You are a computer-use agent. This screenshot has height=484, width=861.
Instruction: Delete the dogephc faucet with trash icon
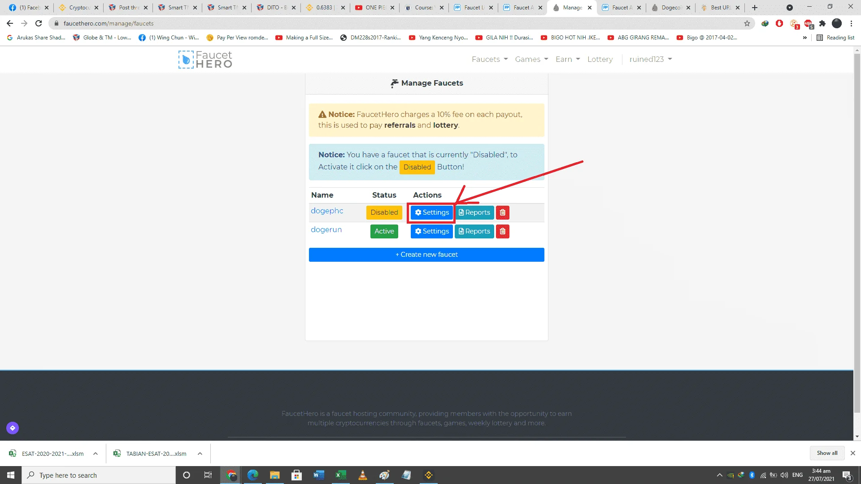(x=502, y=212)
